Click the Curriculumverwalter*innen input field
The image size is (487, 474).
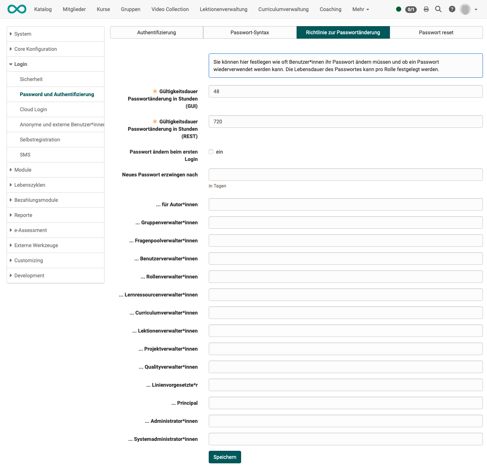tap(346, 313)
